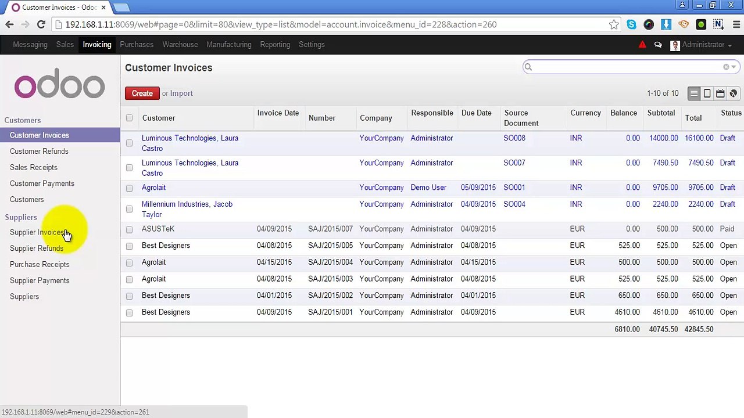The image size is (744, 418).
Task: Click the browser forward arrow
Action: 25,24
